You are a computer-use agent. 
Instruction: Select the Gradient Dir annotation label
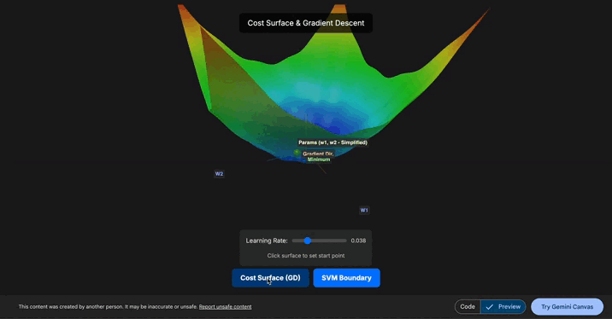click(x=318, y=154)
